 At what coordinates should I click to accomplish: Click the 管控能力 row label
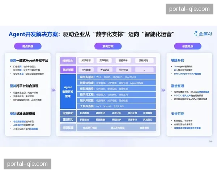[x=68, y=119]
